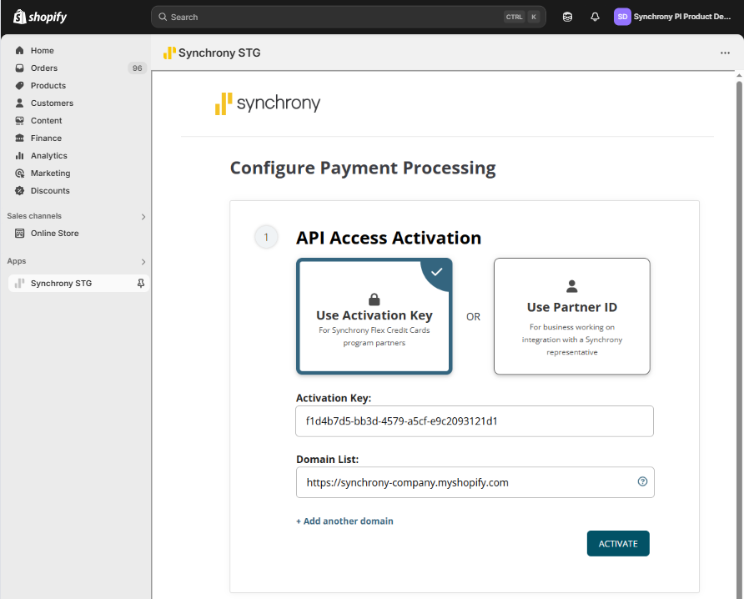Expand the Apps section chevron

pyautogui.click(x=143, y=262)
